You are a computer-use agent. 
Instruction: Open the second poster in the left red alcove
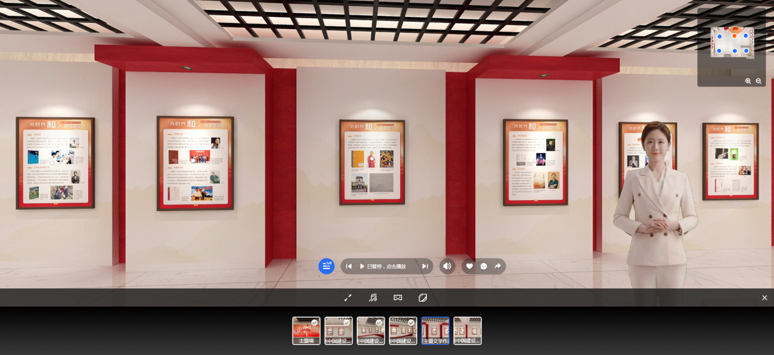click(195, 163)
